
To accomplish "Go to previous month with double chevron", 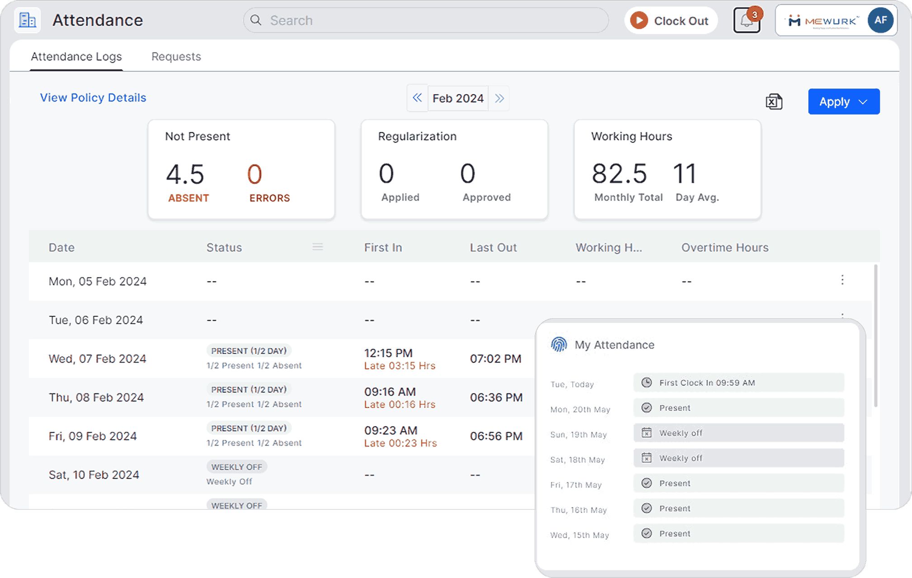I will 417,98.
